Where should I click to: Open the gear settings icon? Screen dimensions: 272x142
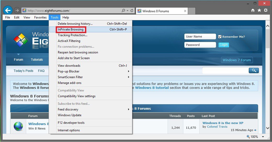tap(266, 10)
